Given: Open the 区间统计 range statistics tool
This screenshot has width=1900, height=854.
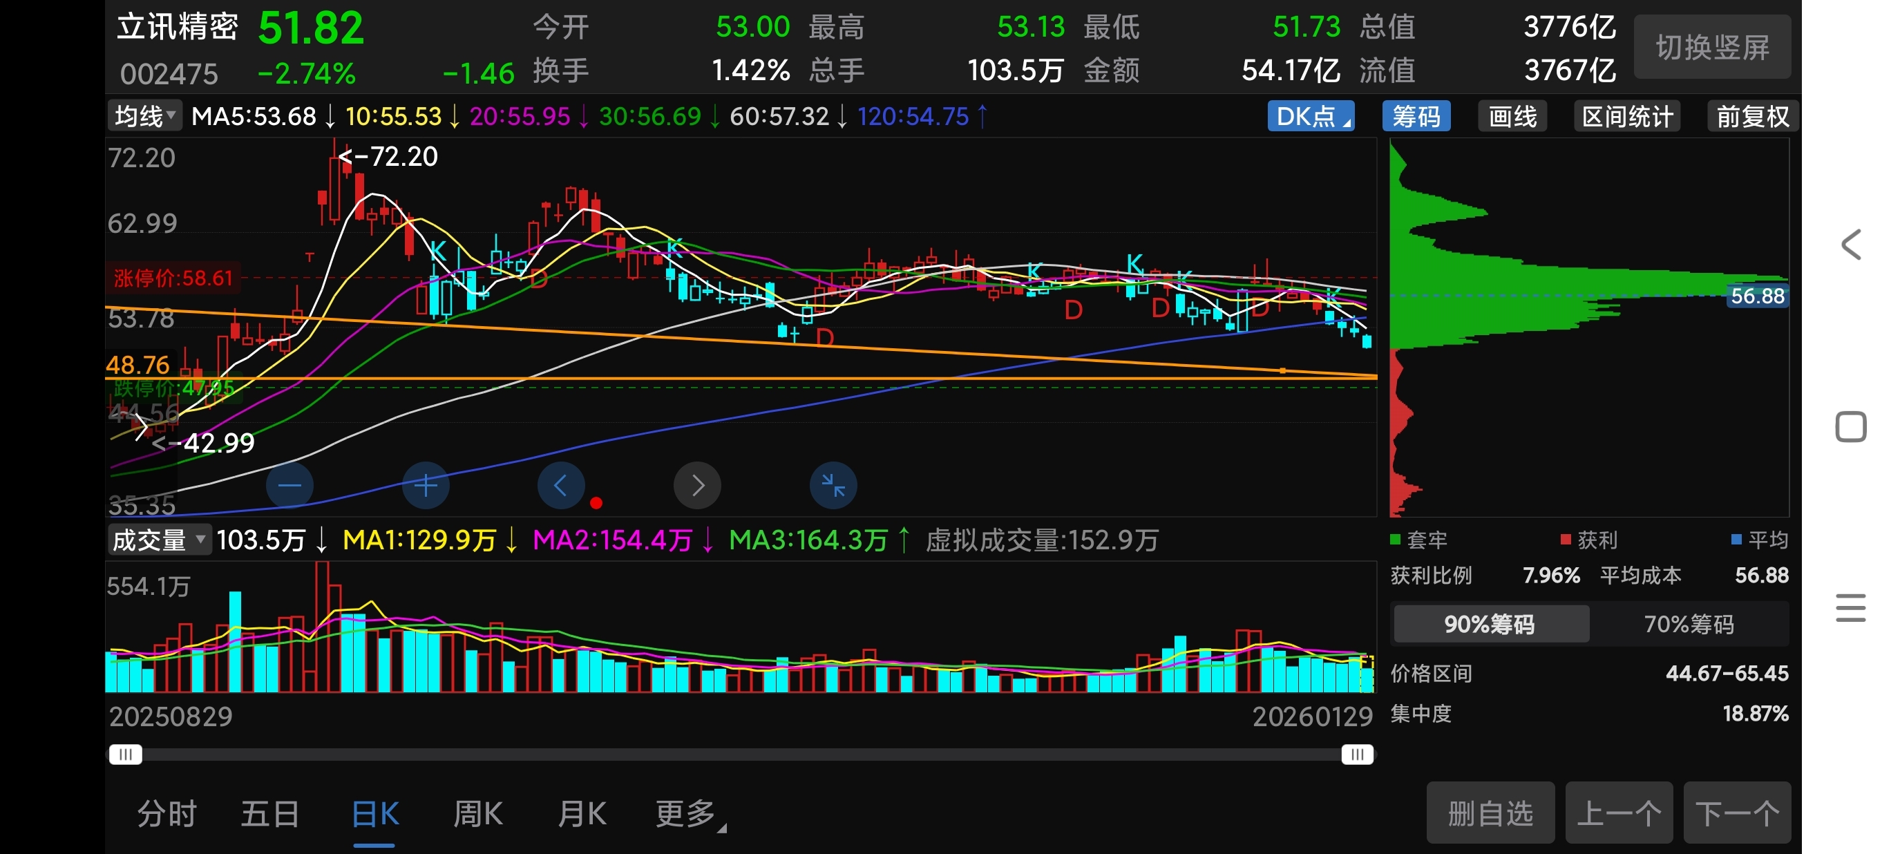Looking at the screenshot, I should pos(1626,117).
